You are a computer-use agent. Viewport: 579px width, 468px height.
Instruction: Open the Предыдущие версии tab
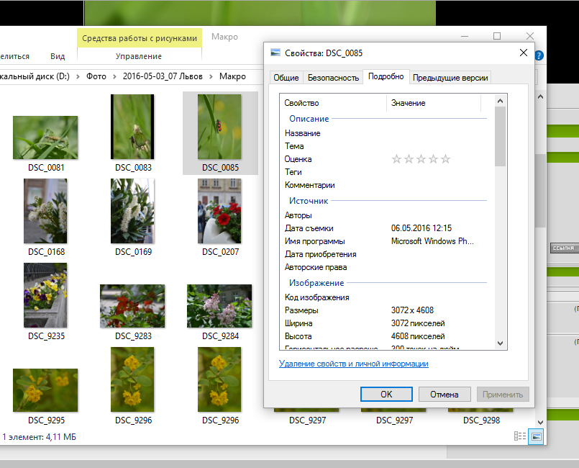coord(450,78)
